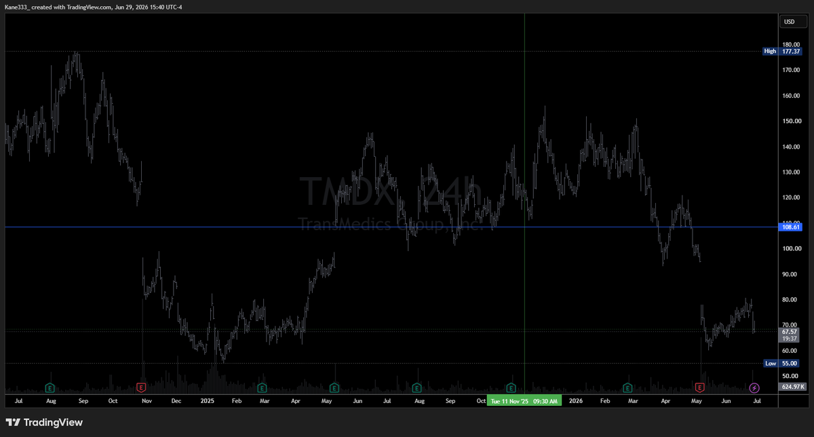Click the volume label 624.97K
Viewport: 814px width, 437px height.
(792, 387)
